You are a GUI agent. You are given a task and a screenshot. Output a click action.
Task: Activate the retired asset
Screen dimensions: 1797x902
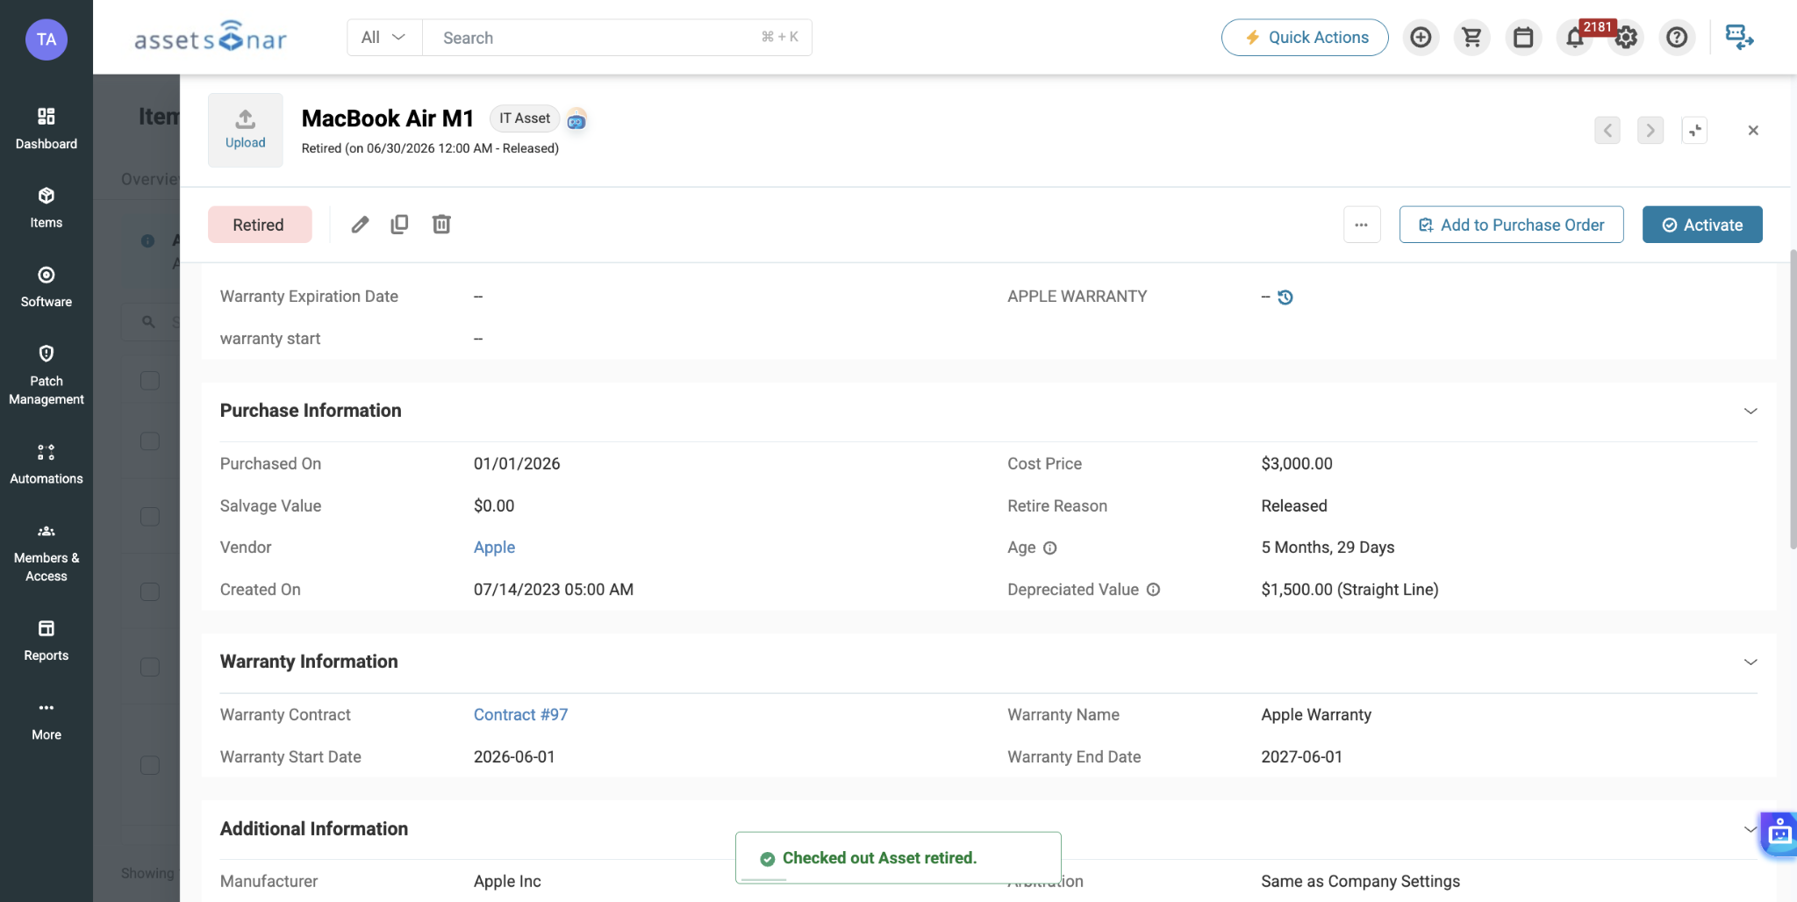(1702, 225)
